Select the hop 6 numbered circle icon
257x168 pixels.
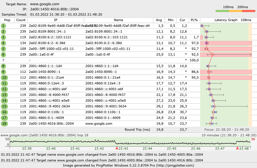point(3,55)
